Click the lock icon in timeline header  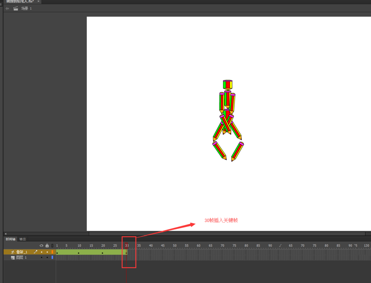(x=47, y=246)
